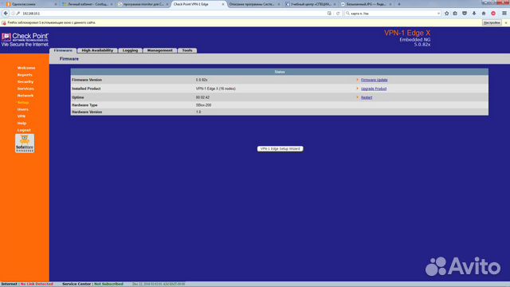Bookmark this page with star icon
This screenshot has width=510, height=287.
click(x=446, y=14)
